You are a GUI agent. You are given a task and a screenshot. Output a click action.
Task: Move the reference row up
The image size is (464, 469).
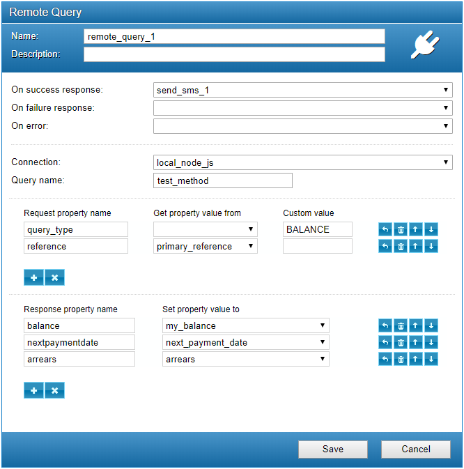[415, 246]
